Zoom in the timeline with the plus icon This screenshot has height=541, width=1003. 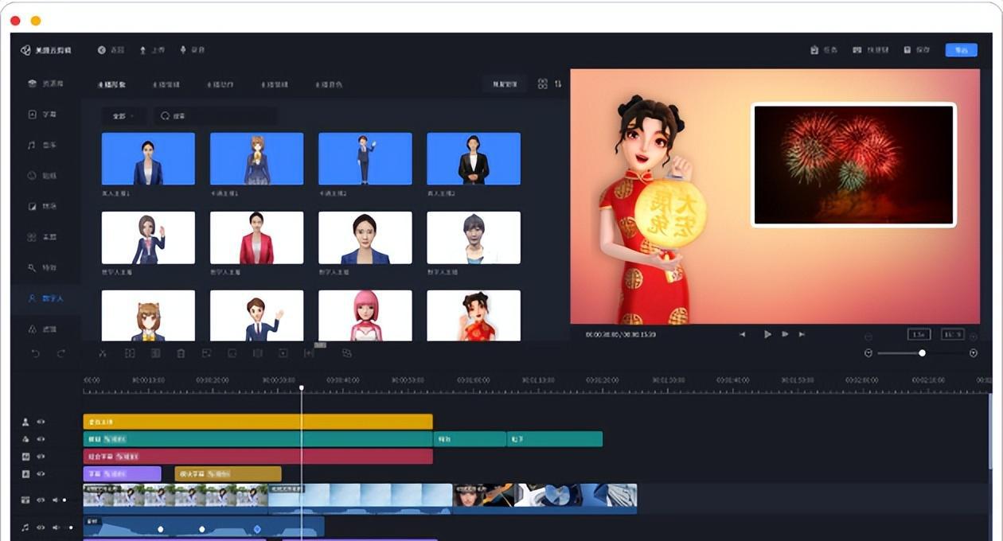coord(974,353)
